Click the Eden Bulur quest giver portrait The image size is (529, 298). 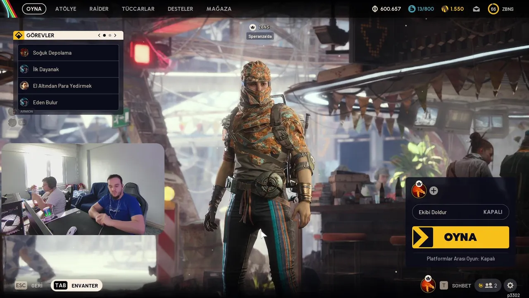pos(24,102)
